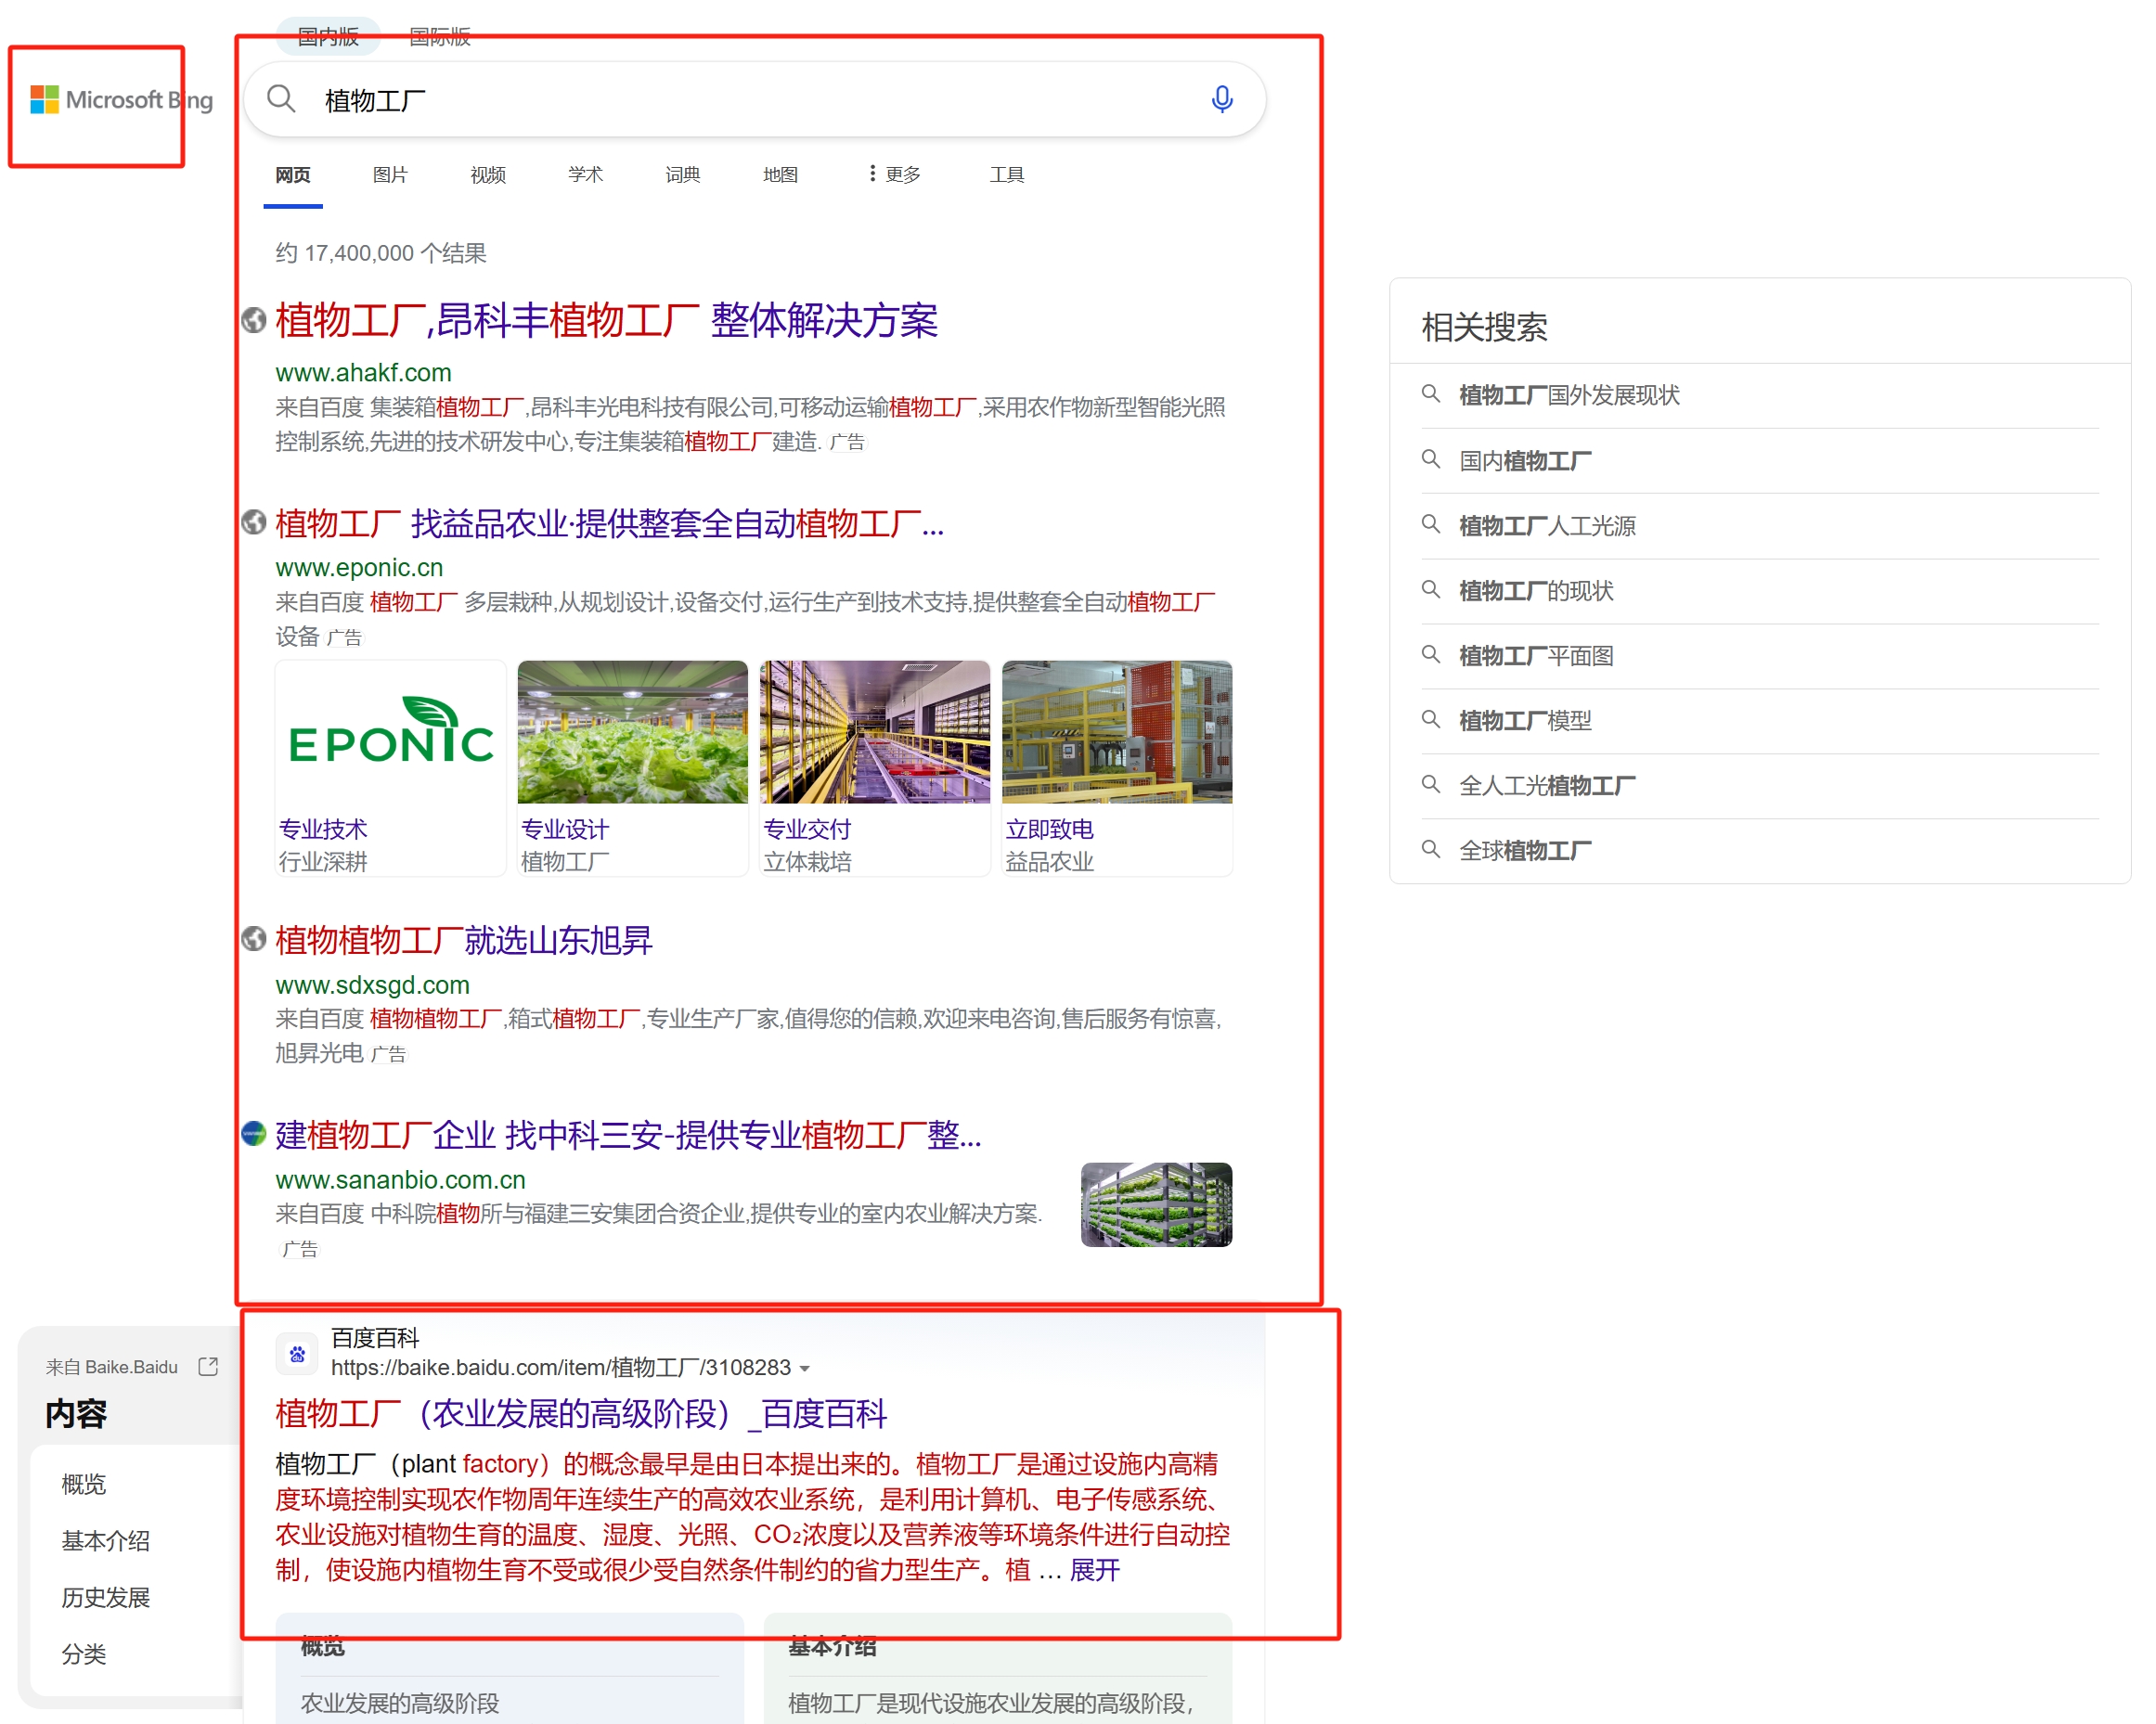The image size is (2156, 1724).
Task: Search related term 植物工厂人工光源
Action: click(x=1546, y=525)
